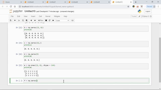Viewport: 161px width, 90px height.
Task: Restart and run all cells icon
Action: 53,20
